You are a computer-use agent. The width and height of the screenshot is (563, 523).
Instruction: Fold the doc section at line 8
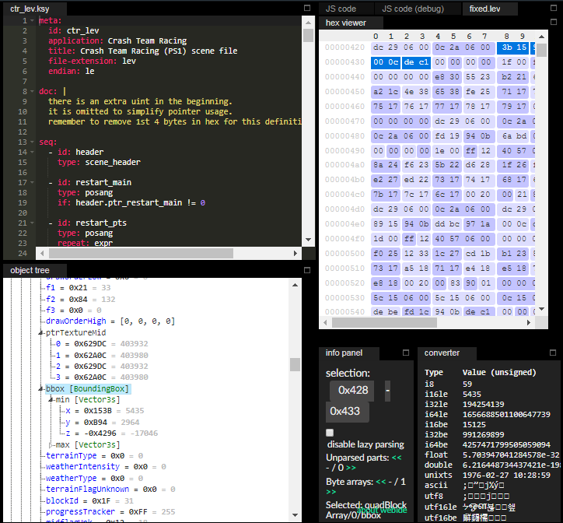33,91
